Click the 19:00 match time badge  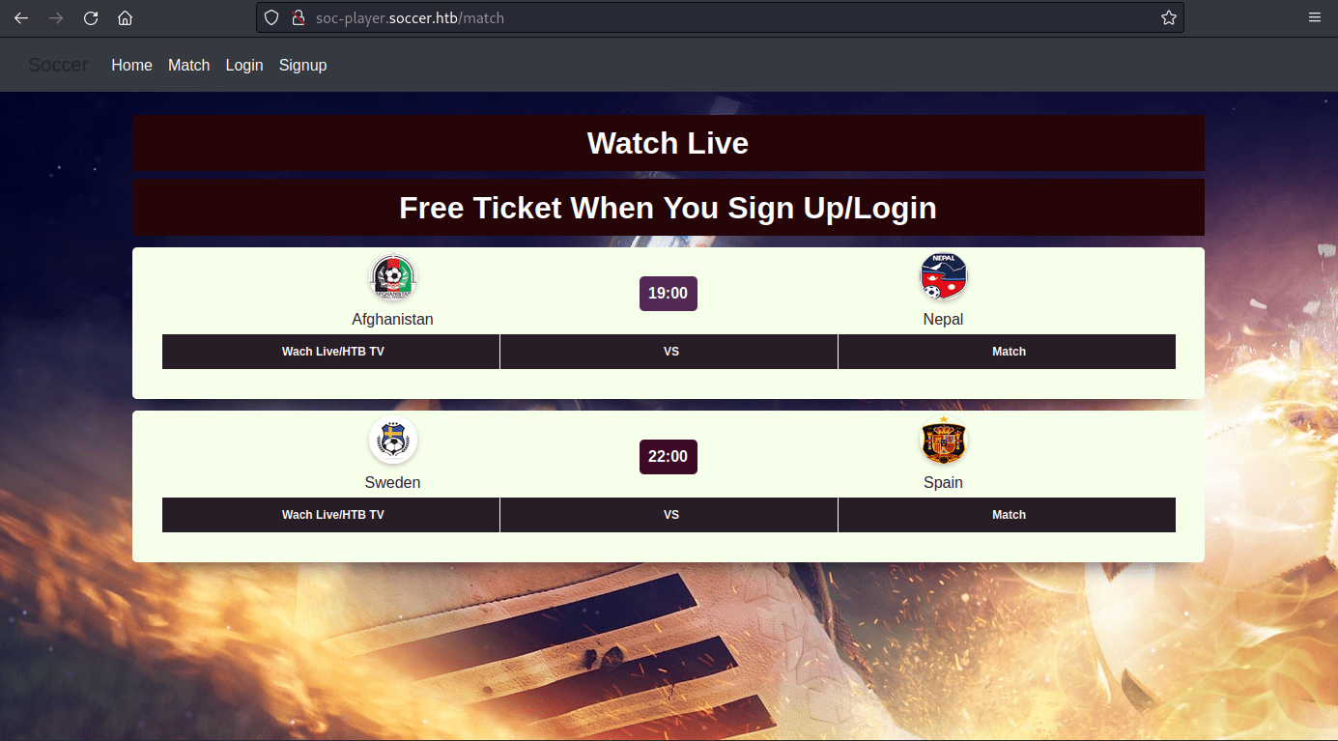pyautogui.click(x=669, y=294)
